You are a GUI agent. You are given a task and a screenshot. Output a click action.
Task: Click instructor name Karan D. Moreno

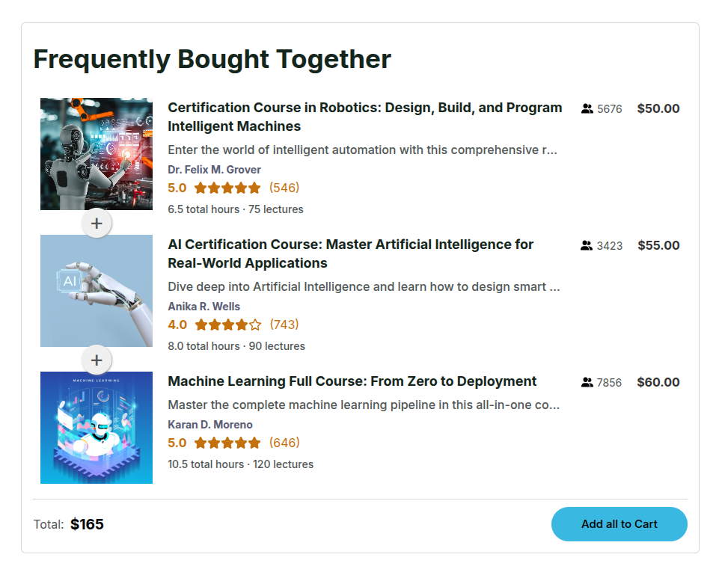210,425
